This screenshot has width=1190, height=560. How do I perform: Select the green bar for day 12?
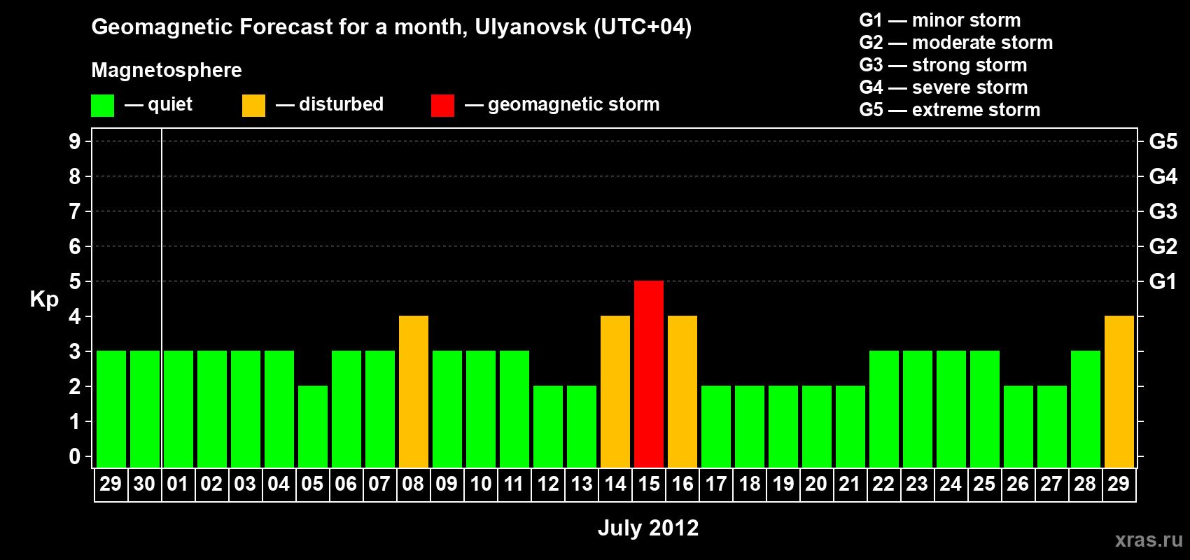(x=548, y=426)
